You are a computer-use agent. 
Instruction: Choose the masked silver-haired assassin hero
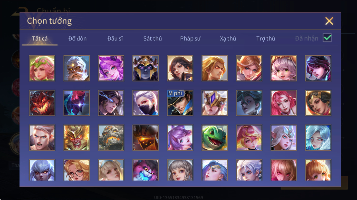click(x=145, y=103)
